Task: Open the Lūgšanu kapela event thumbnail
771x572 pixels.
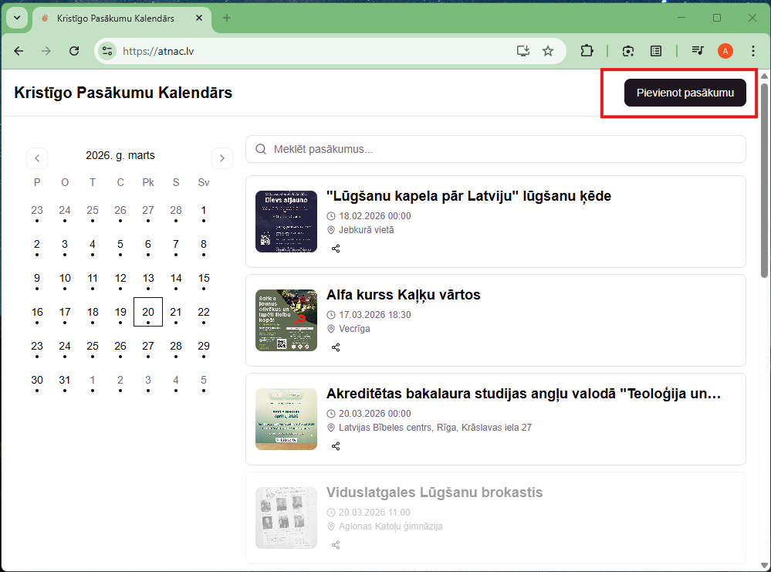Action: coord(286,222)
